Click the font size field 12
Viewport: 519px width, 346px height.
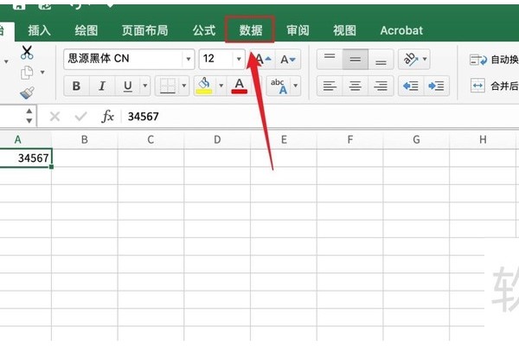(x=216, y=60)
